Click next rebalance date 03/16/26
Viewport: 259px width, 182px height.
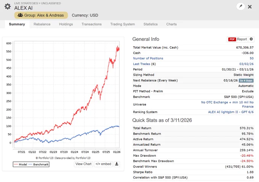pyautogui.click(x=230, y=80)
